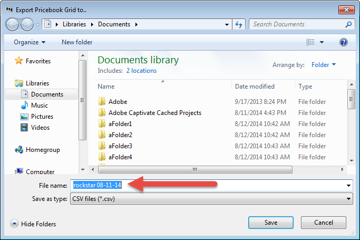Collapse folders with Hide Folders toggle
This screenshot has height=240, width=360.
(x=33, y=224)
